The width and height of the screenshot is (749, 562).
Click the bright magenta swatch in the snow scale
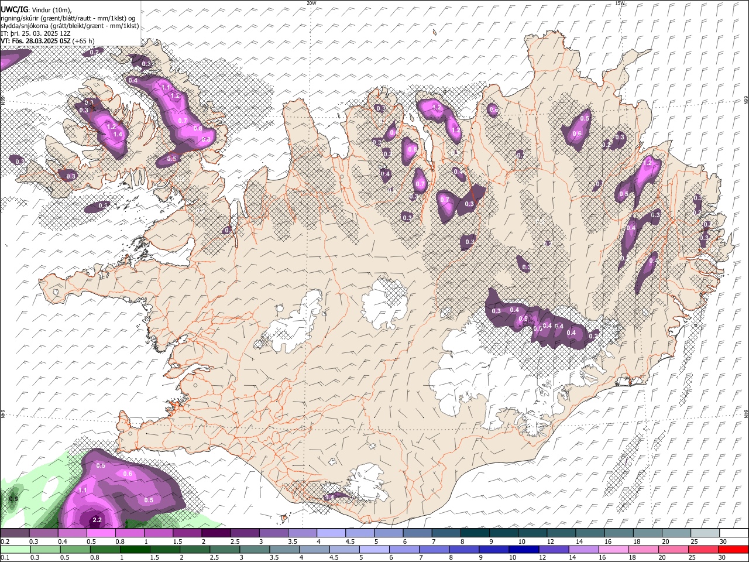[x=101, y=533]
